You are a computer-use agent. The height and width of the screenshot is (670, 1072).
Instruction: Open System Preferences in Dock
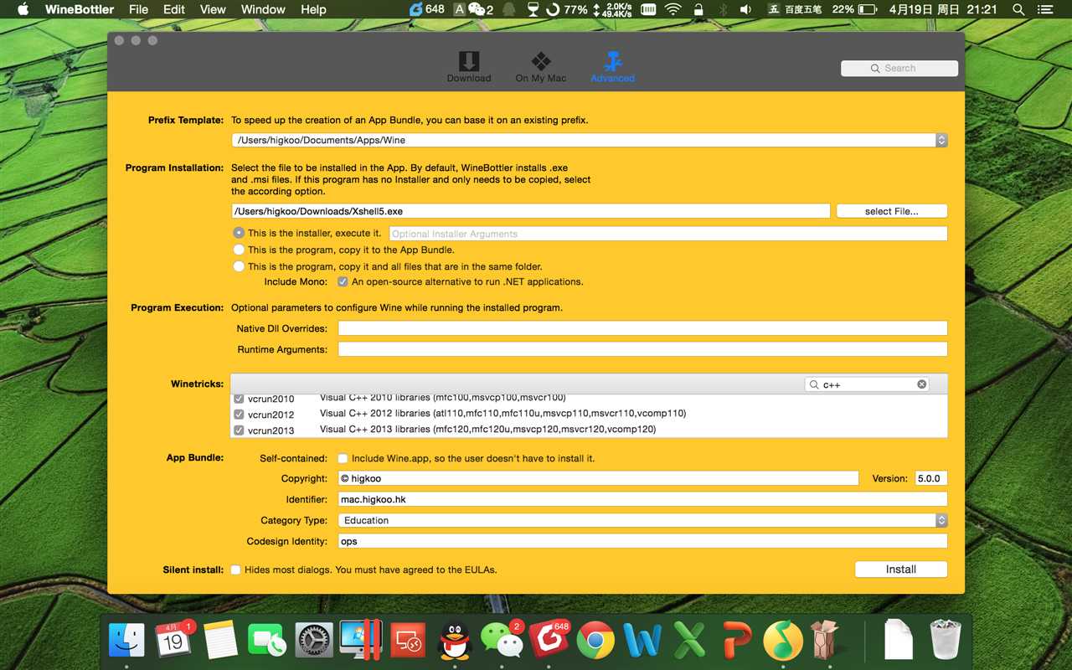[x=314, y=641]
